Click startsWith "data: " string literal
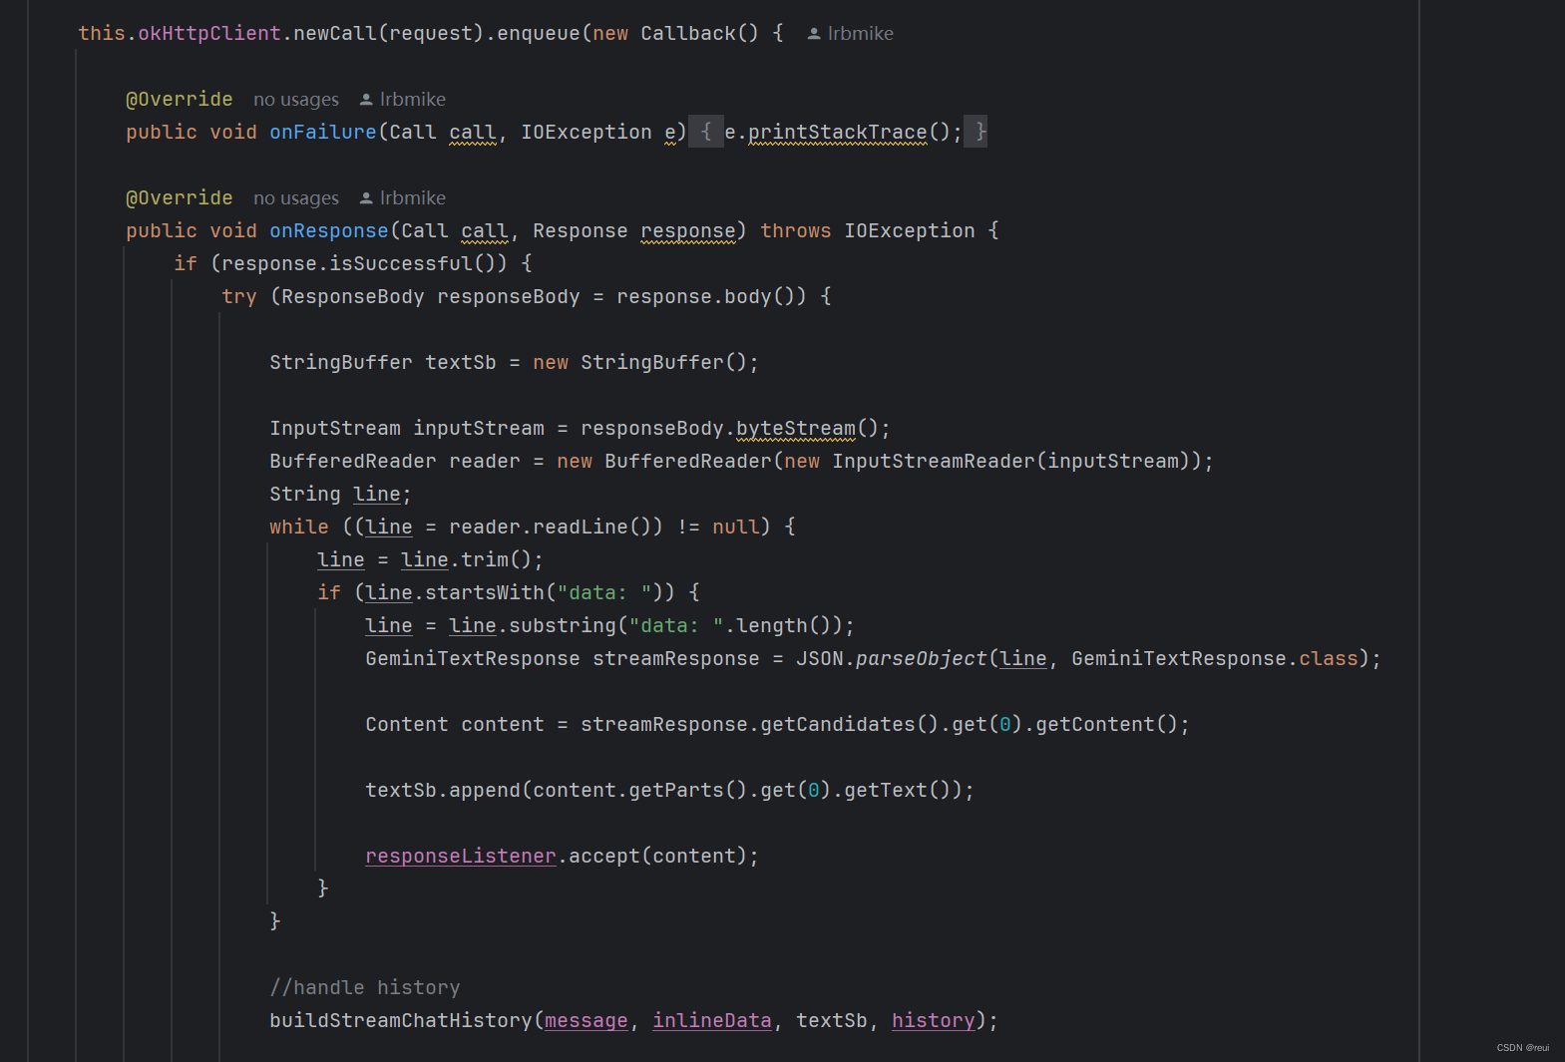Image resolution: width=1565 pixels, height=1062 pixels. coord(604,593)
